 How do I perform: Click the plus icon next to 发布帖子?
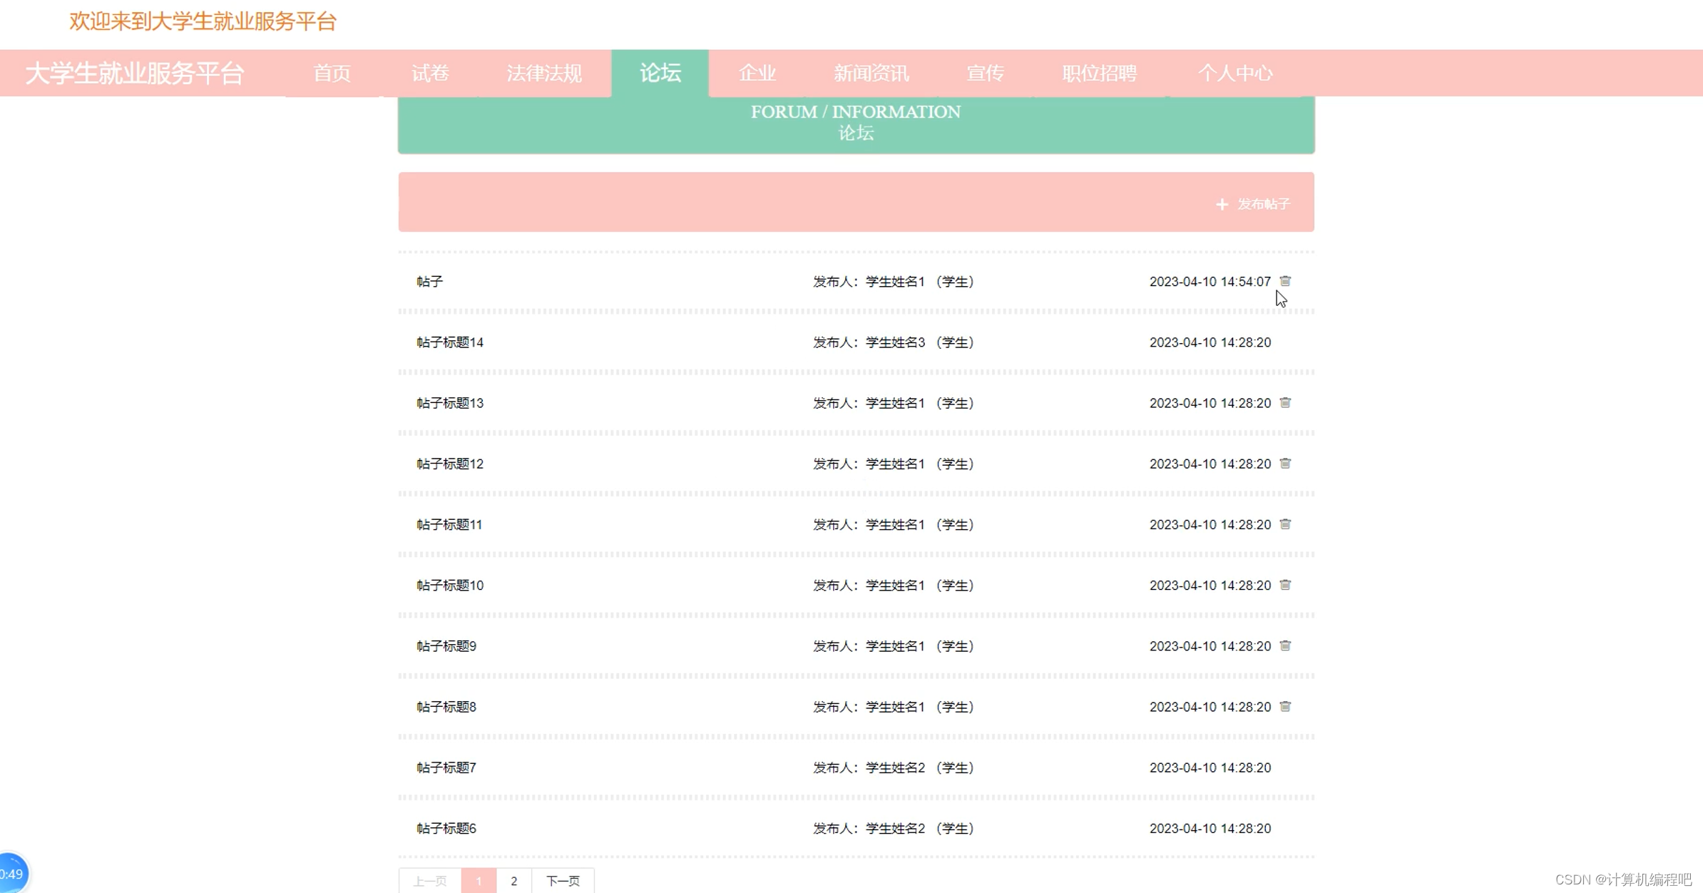(x=1222, y=203)
